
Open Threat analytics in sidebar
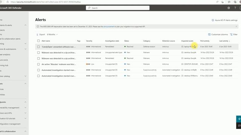tap(5, 54)
